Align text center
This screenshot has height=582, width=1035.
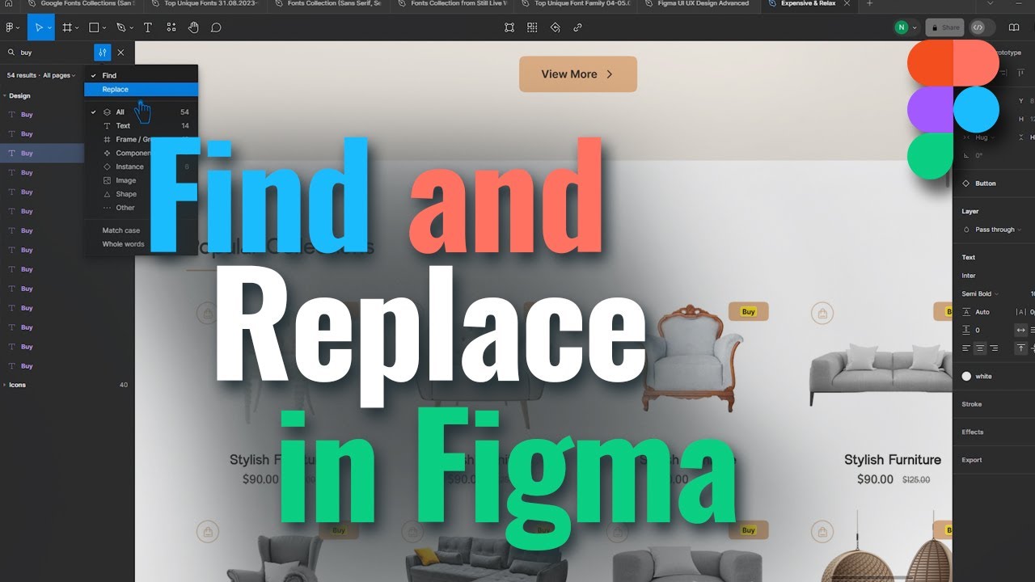click(x=980, y=348)
